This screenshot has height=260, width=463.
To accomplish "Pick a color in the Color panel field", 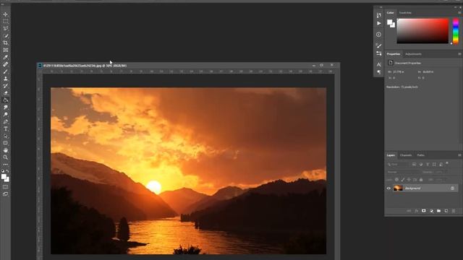I will click(x=422, y=31).
